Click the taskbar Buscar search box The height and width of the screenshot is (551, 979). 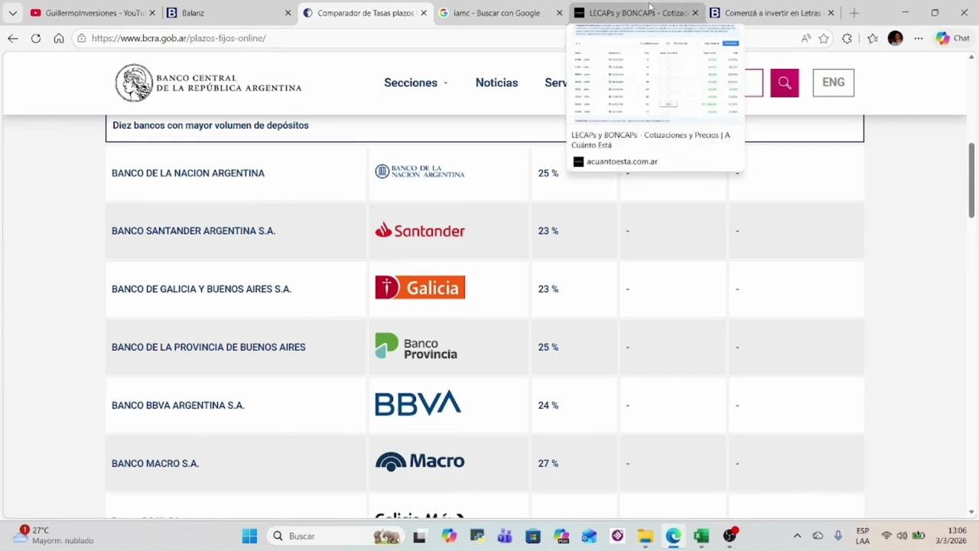(x=337, y=536)
